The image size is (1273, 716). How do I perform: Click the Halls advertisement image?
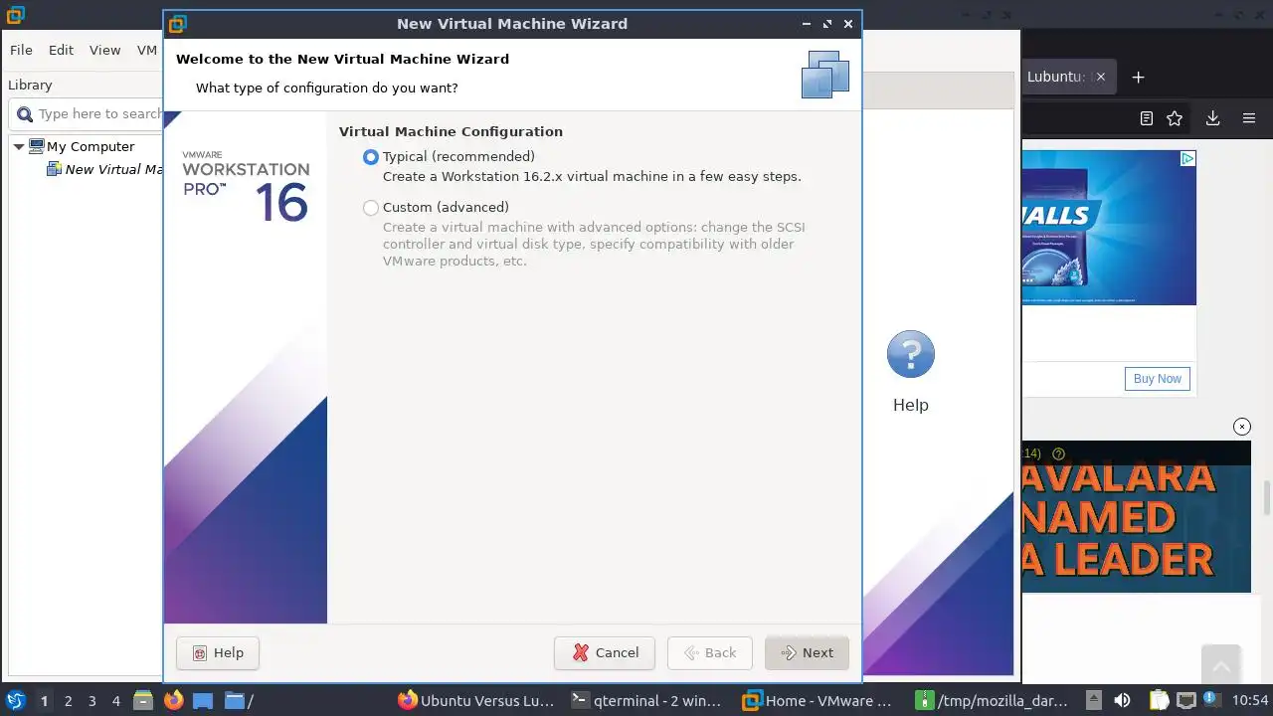1109,228
